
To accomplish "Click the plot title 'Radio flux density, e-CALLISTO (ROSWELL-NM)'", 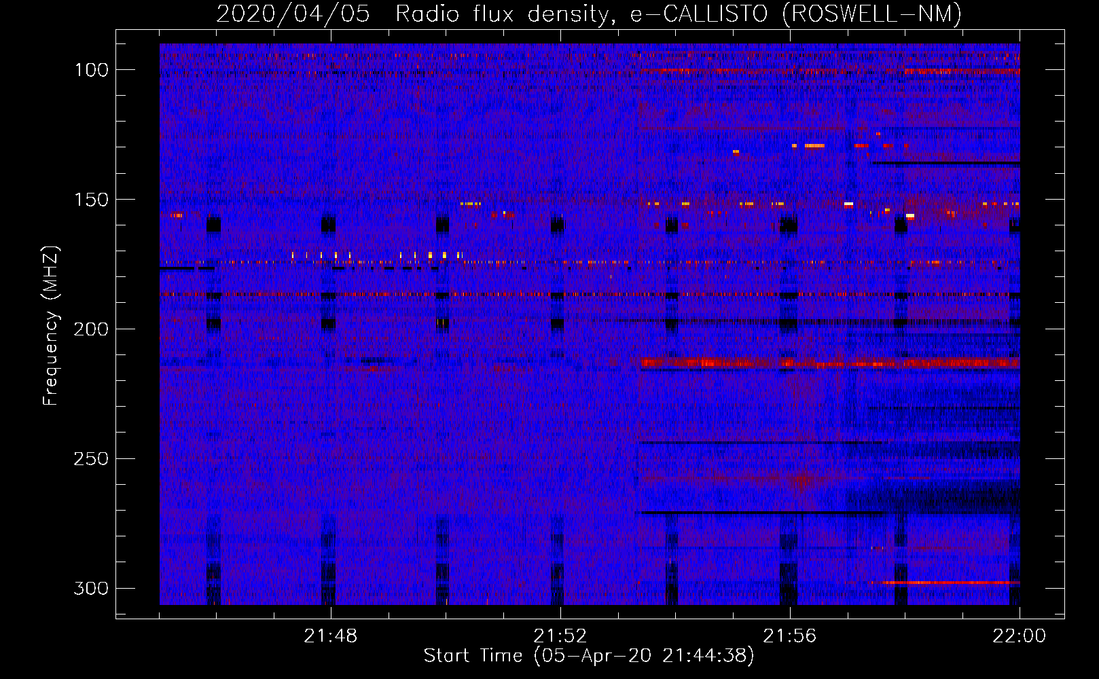I will (x=679, y=14).
